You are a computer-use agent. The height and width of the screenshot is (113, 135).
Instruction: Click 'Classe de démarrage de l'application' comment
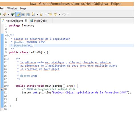click(42, 39)
